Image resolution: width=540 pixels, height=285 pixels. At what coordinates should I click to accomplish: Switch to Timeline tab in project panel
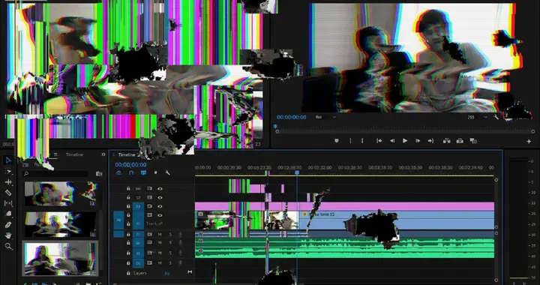[74, 154]
